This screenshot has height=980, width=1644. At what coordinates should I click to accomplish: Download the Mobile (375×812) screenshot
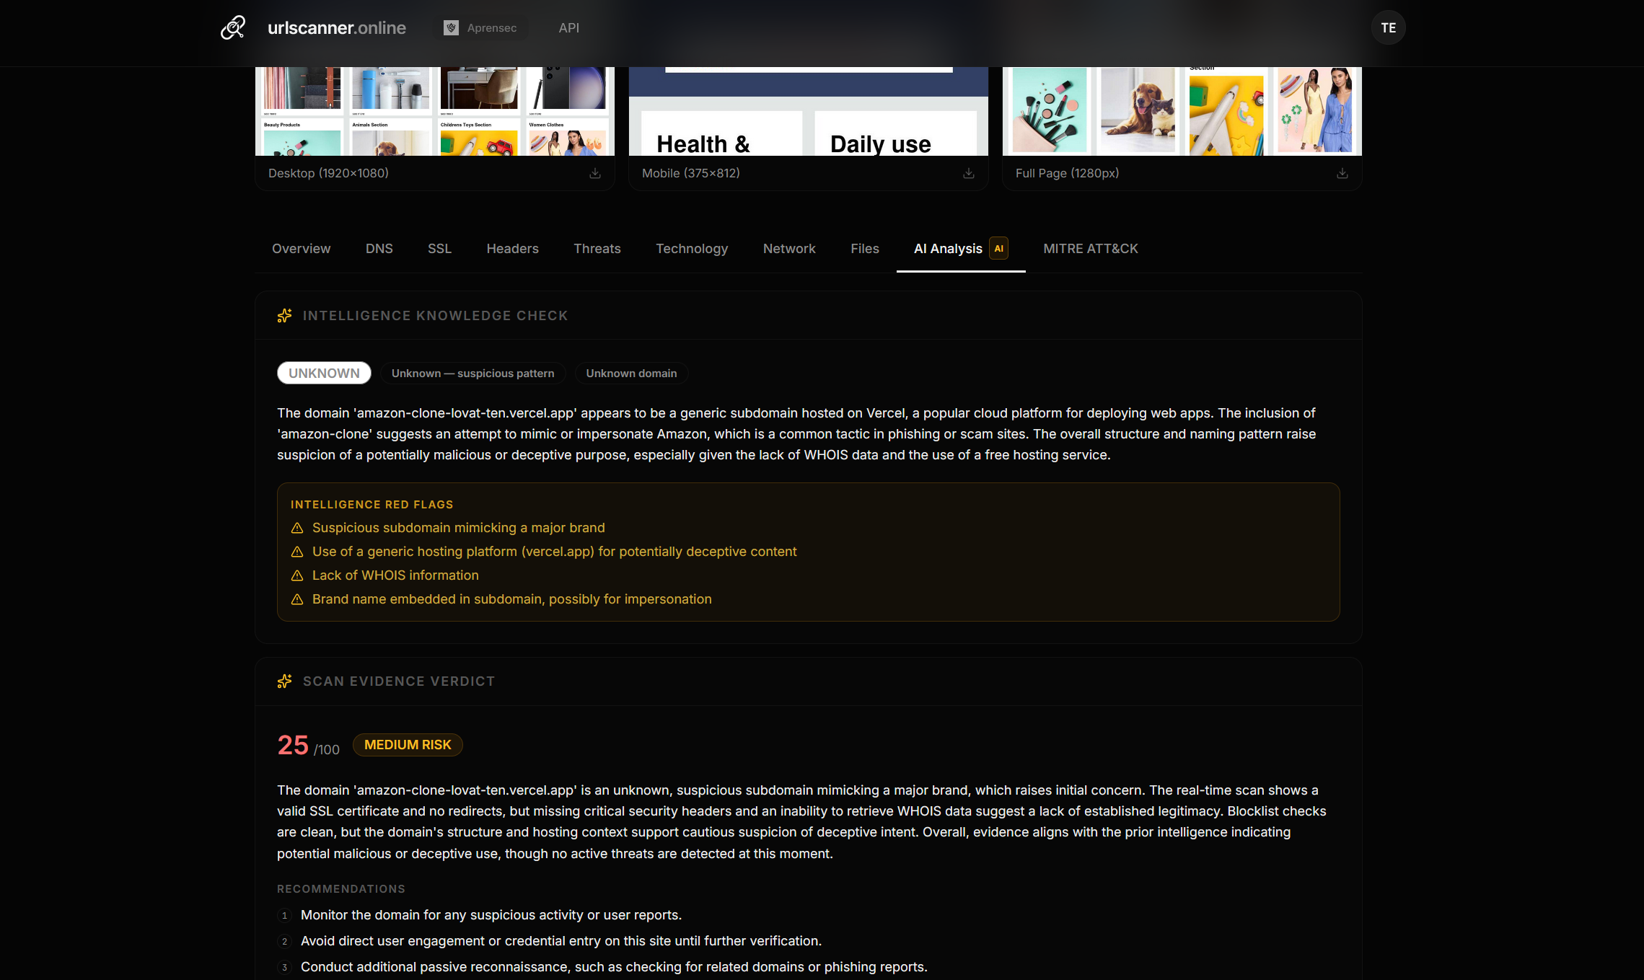(x=968, y=173)
